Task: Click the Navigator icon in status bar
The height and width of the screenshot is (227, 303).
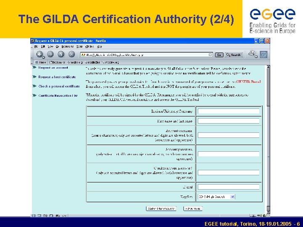Action: click(34, 216)
